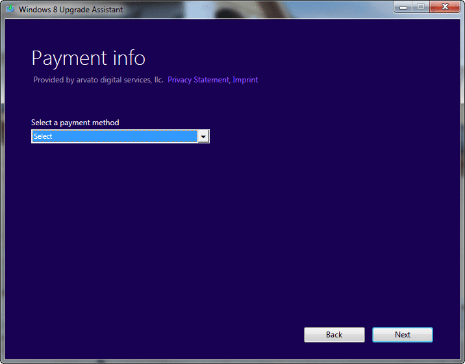
Task: Click the "Payment info" heading
Action: click(88, 58)
